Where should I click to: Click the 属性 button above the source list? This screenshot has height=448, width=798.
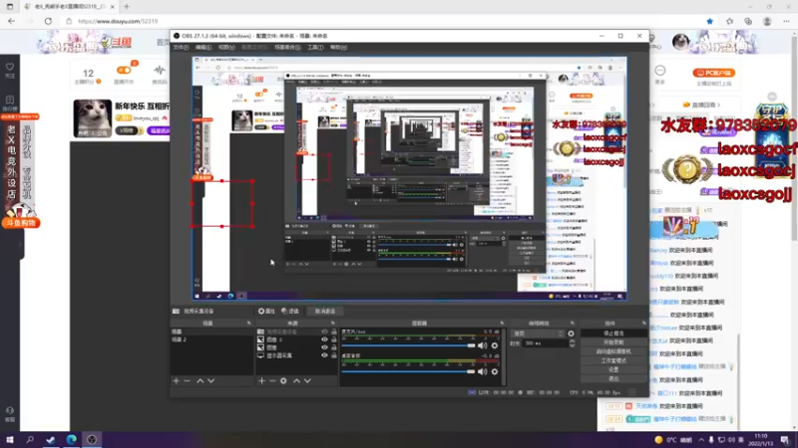coord(266,311)
